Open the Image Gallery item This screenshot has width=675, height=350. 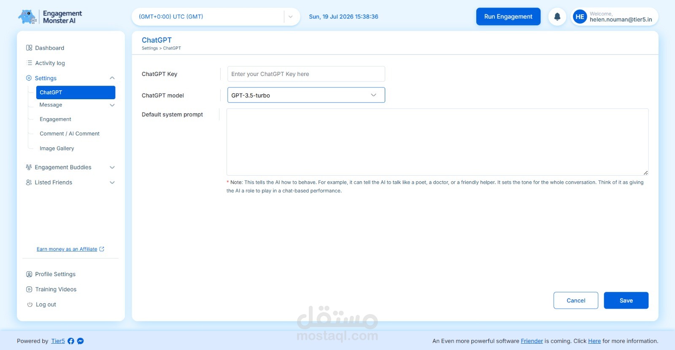[57, 148]
